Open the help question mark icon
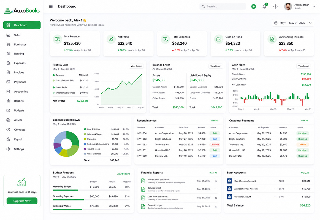This screenshot has height=220, width=320. click(x=275, y=7)
